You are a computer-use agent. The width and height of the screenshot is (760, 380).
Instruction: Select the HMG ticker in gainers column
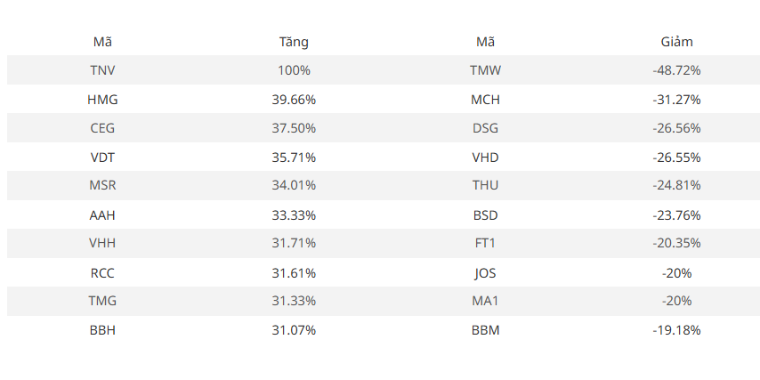tap(102, 100)
